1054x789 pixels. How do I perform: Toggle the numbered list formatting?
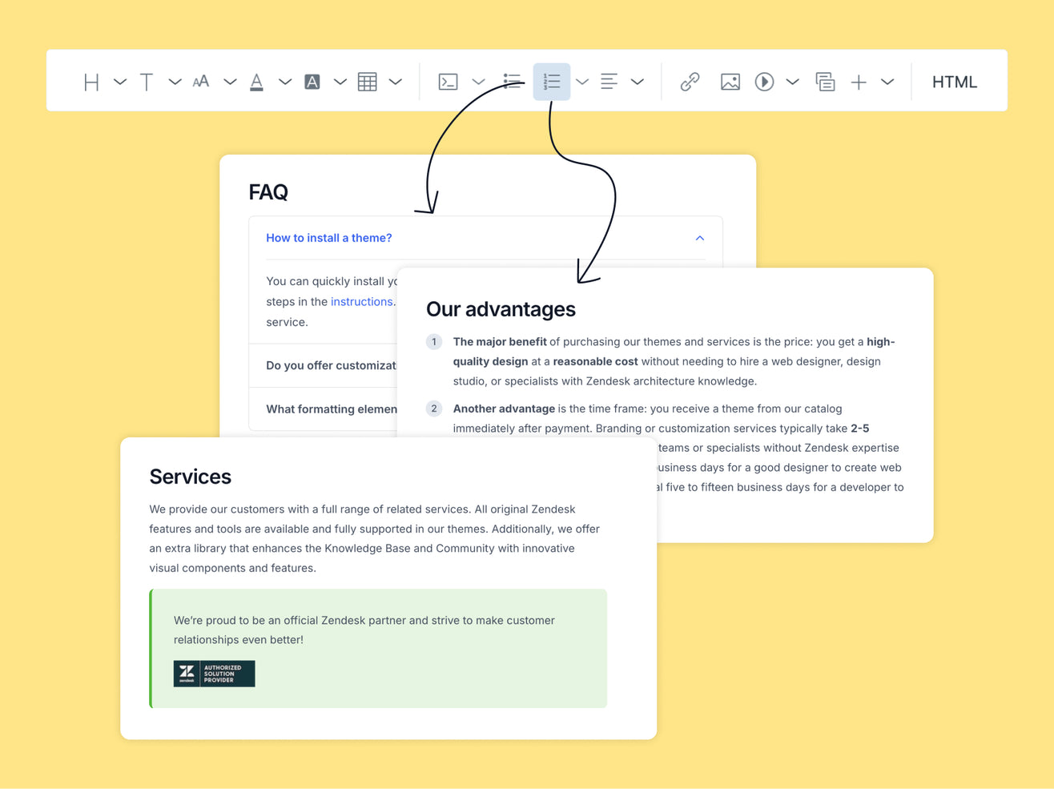click(552, 81)
